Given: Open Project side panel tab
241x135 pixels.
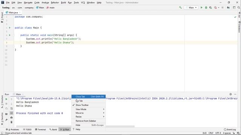Looking at the screenshot, I should click(x=2, y=18).
